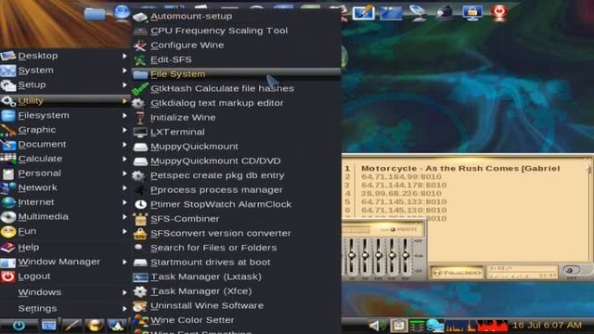Expand the Internet submenu
Image resolution: width=594 pixels, height=334 pixels.
(65, 202)
